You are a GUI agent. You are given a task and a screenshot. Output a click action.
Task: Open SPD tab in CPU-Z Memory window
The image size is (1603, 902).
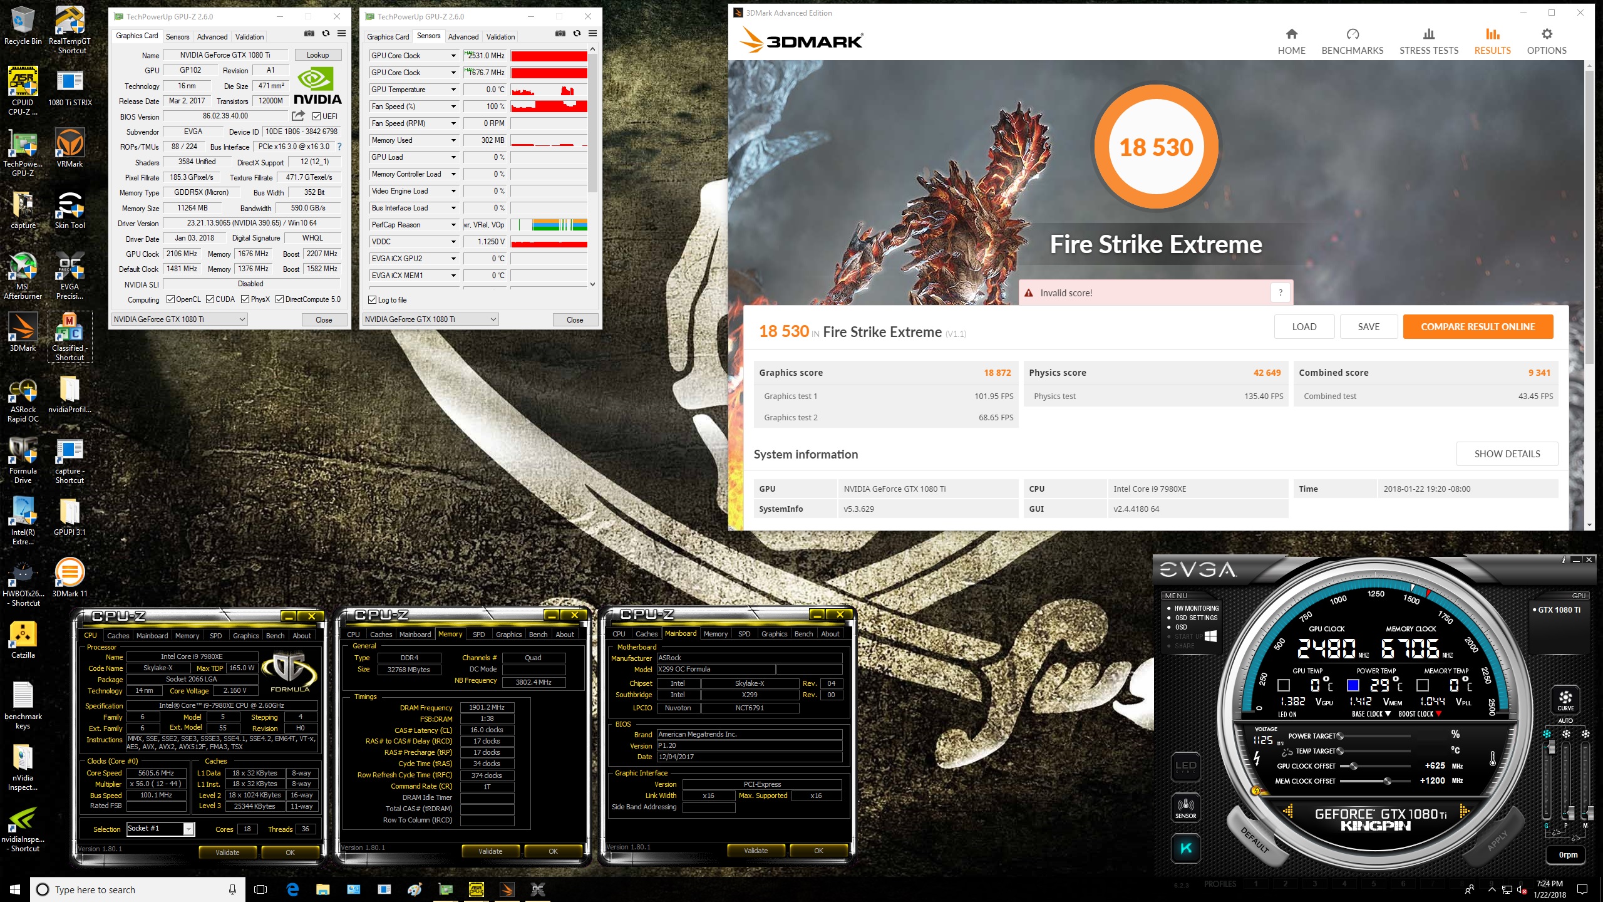pyautogui.click(x=478, y=635)
